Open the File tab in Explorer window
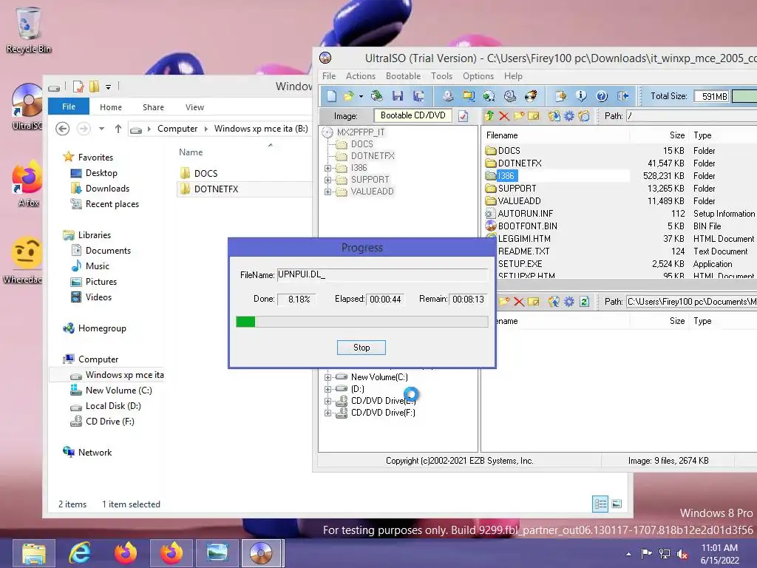 [x=69, y=106]
